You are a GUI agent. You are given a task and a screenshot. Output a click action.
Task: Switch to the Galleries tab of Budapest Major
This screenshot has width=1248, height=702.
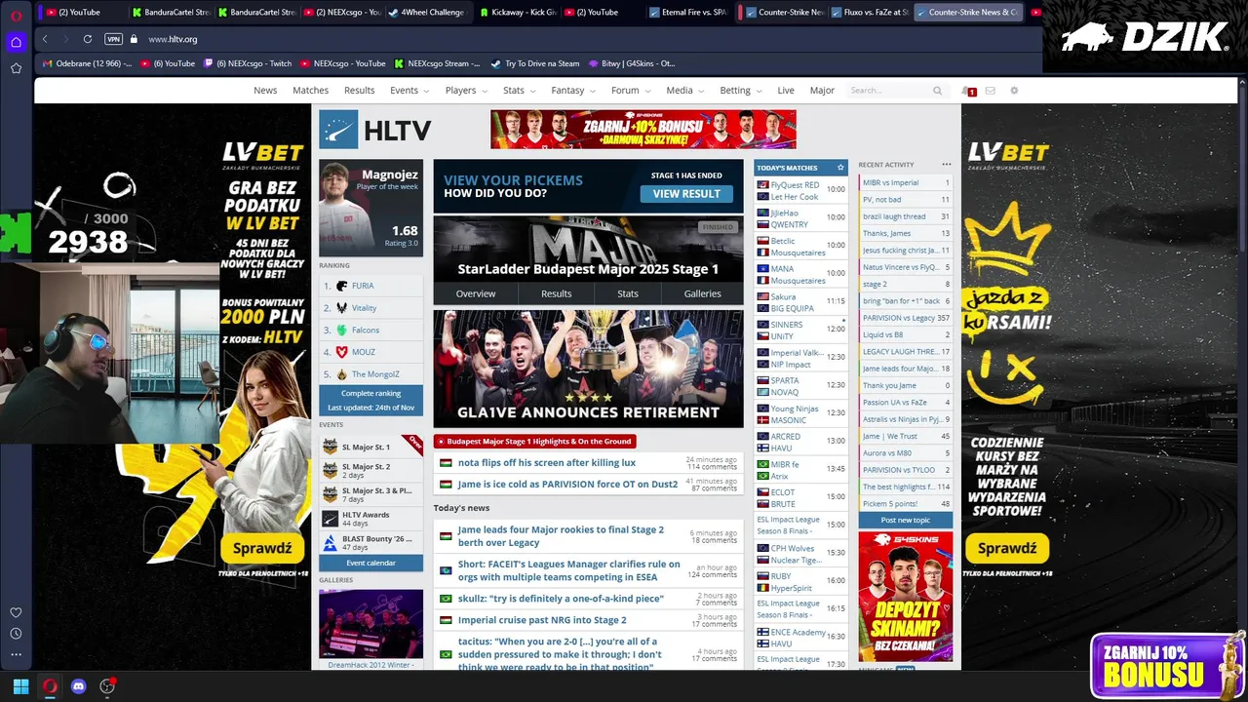coord(702,293)
